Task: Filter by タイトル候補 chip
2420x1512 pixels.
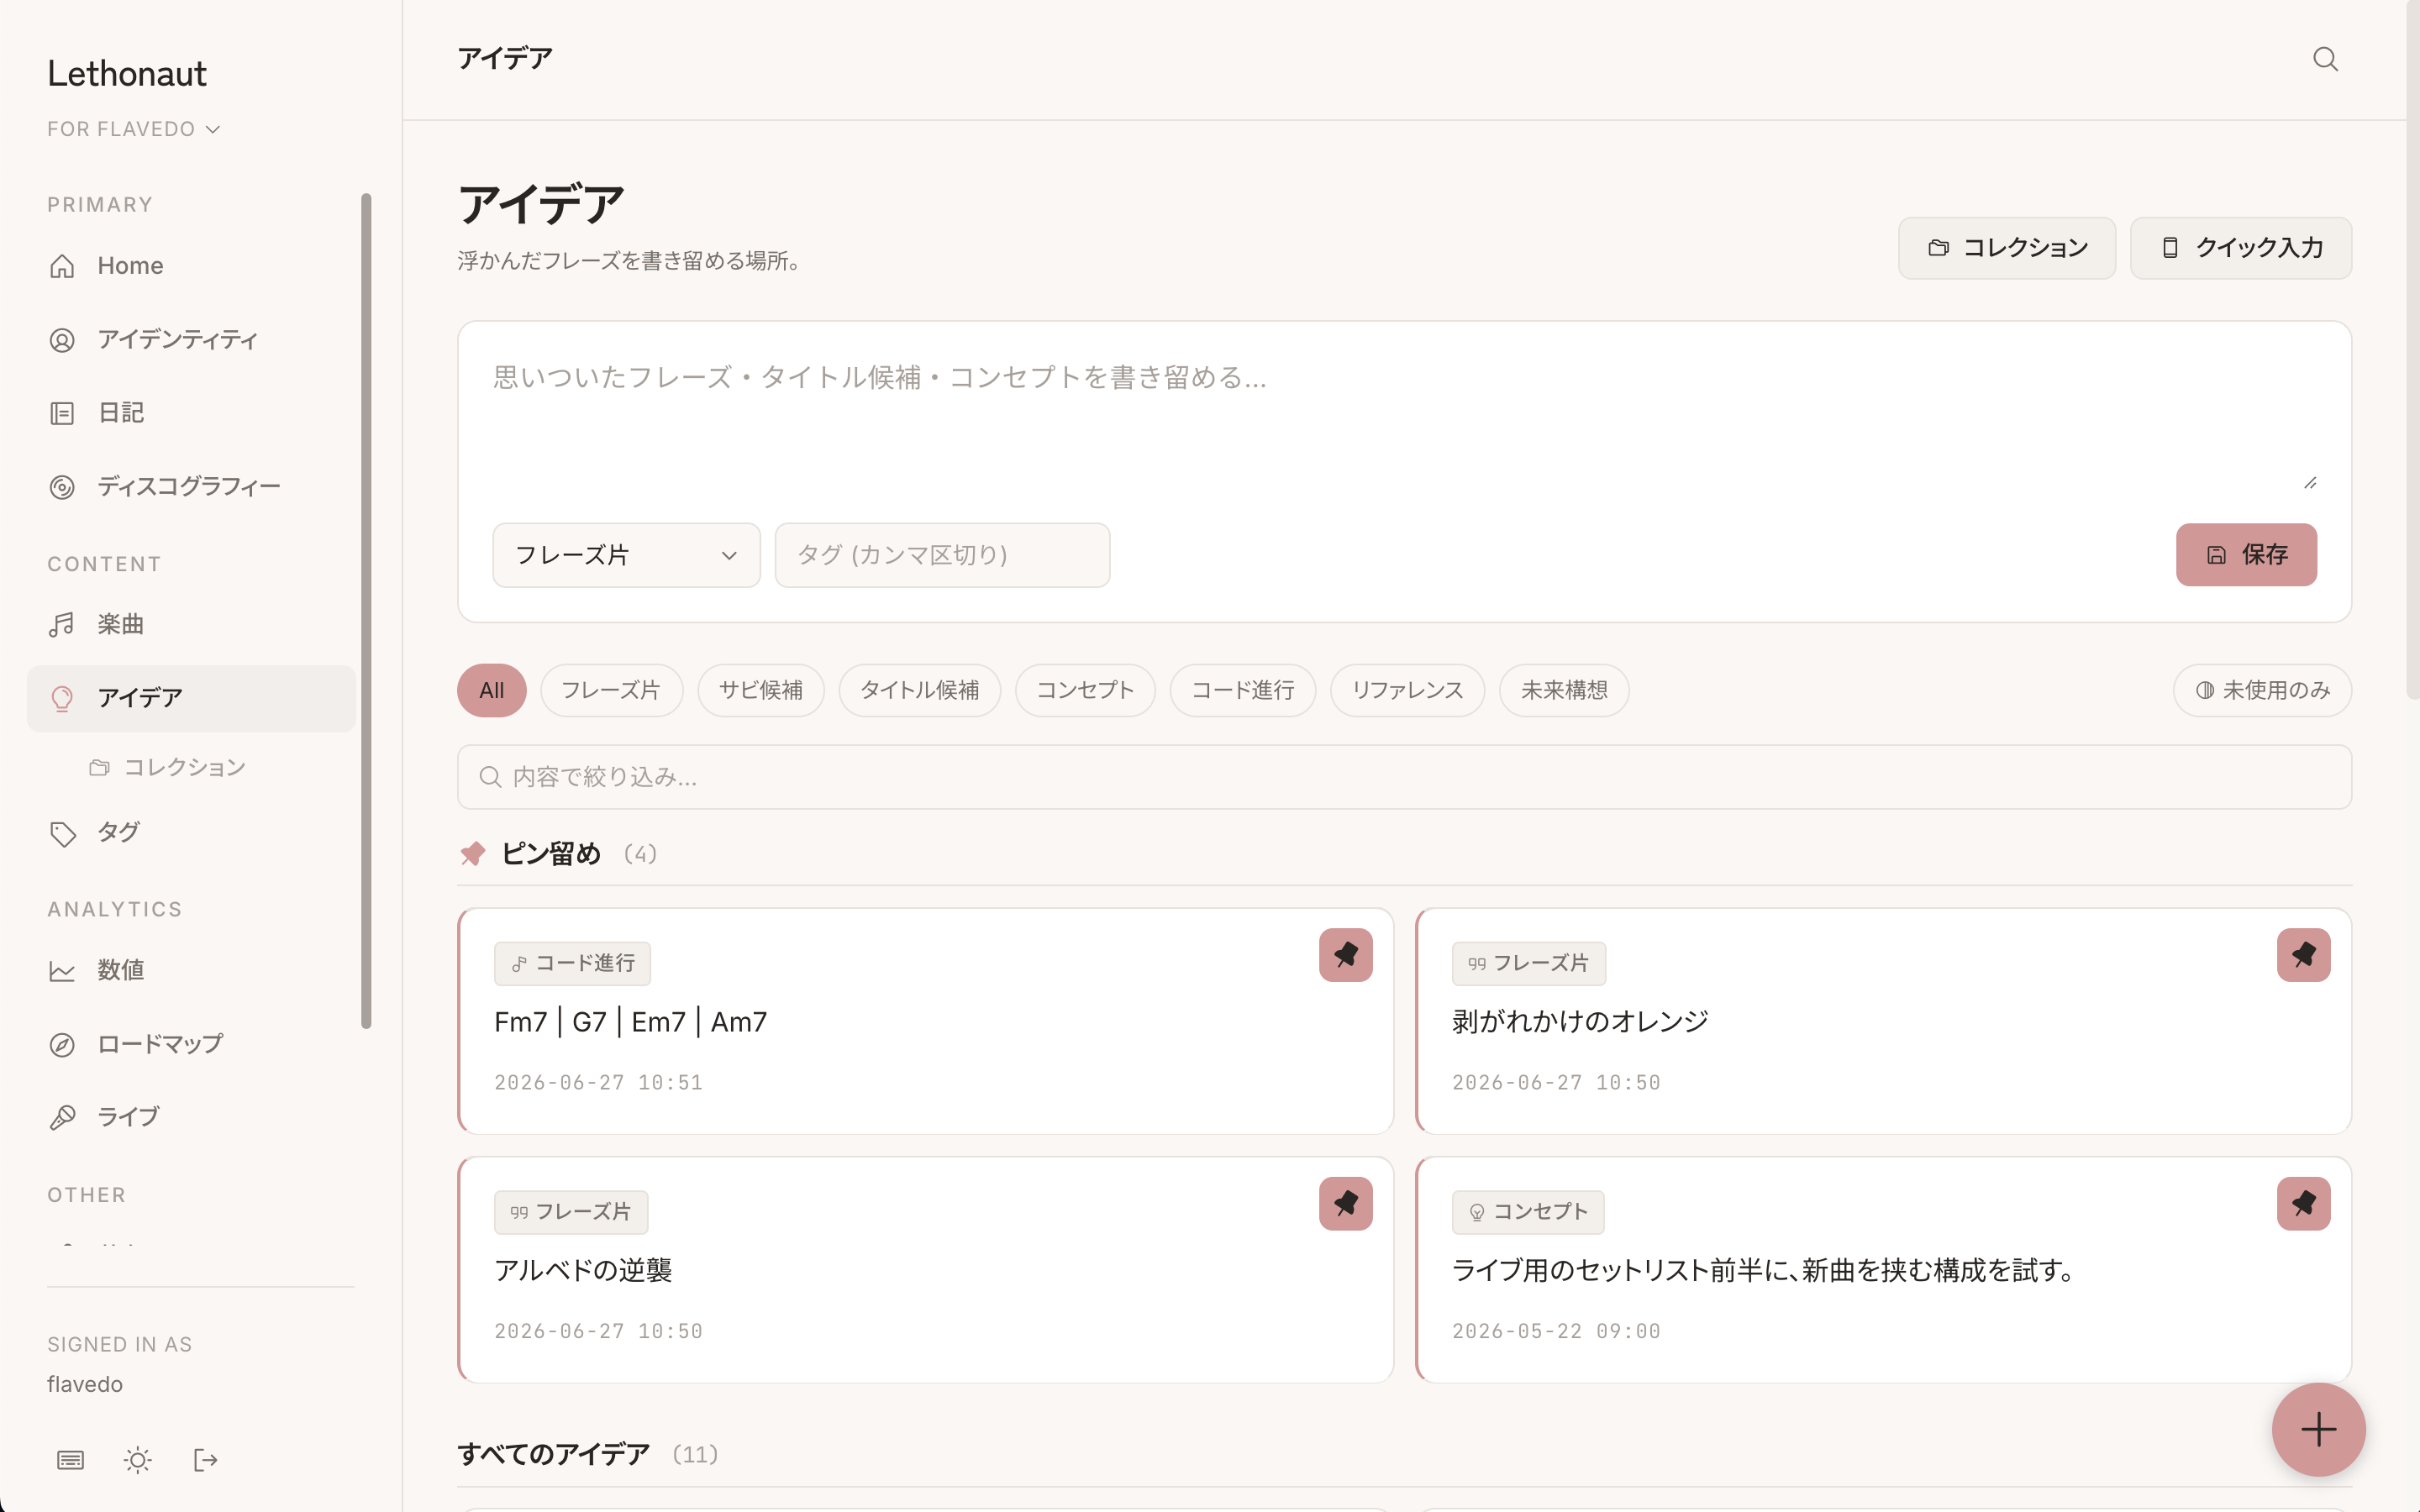Action: point(919,690)
